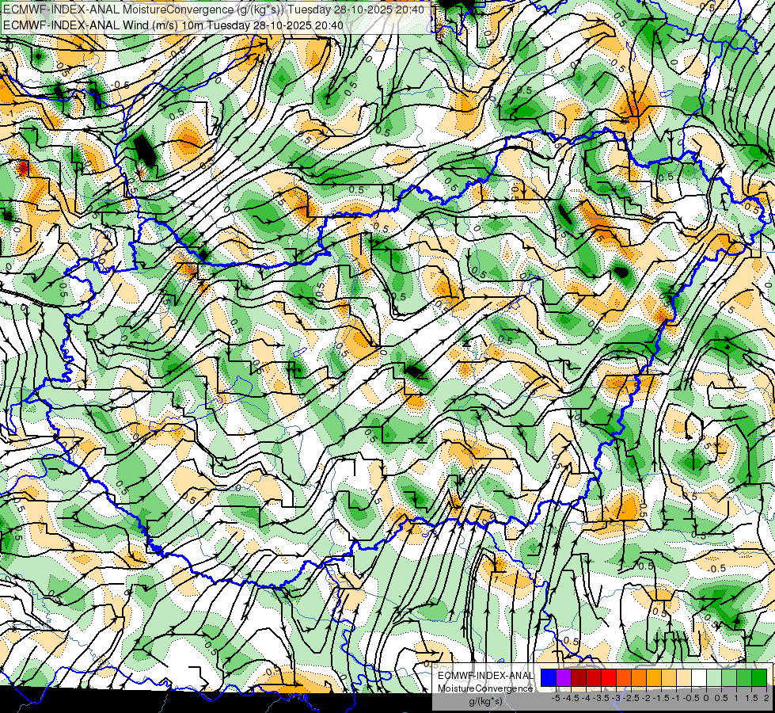Select the pale peach legend swatch

(683, 678)
